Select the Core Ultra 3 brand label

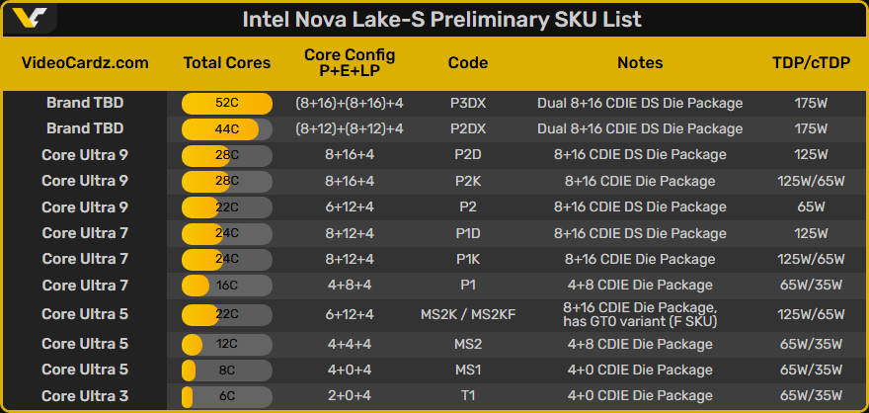pyautogui.click(x=85, y=396)
